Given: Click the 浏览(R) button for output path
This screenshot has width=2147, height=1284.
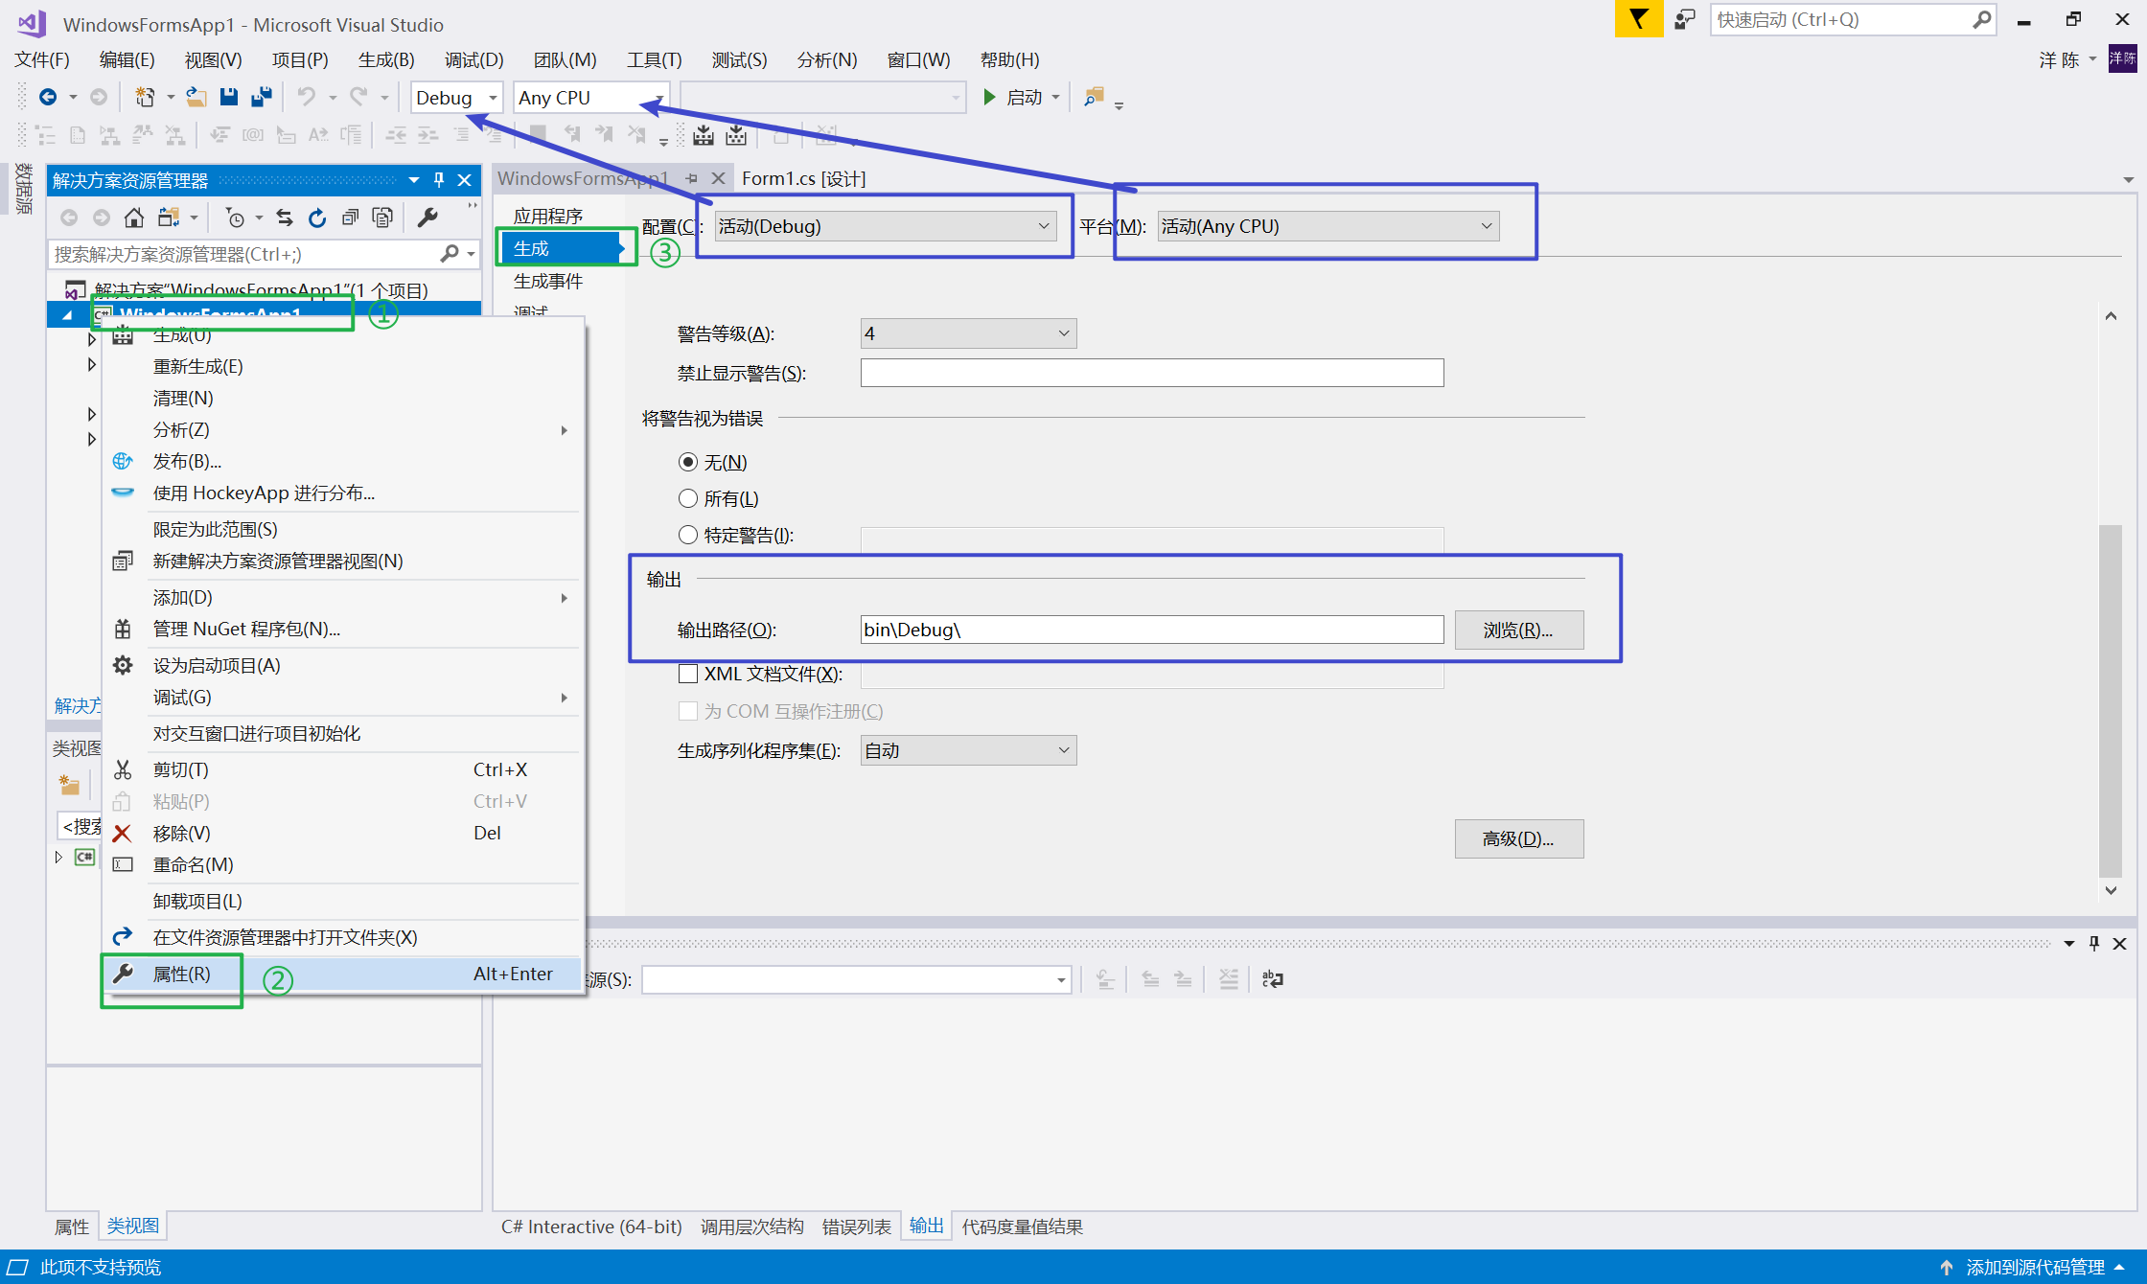Looking at the screenshot, I should coord(1519,630).
